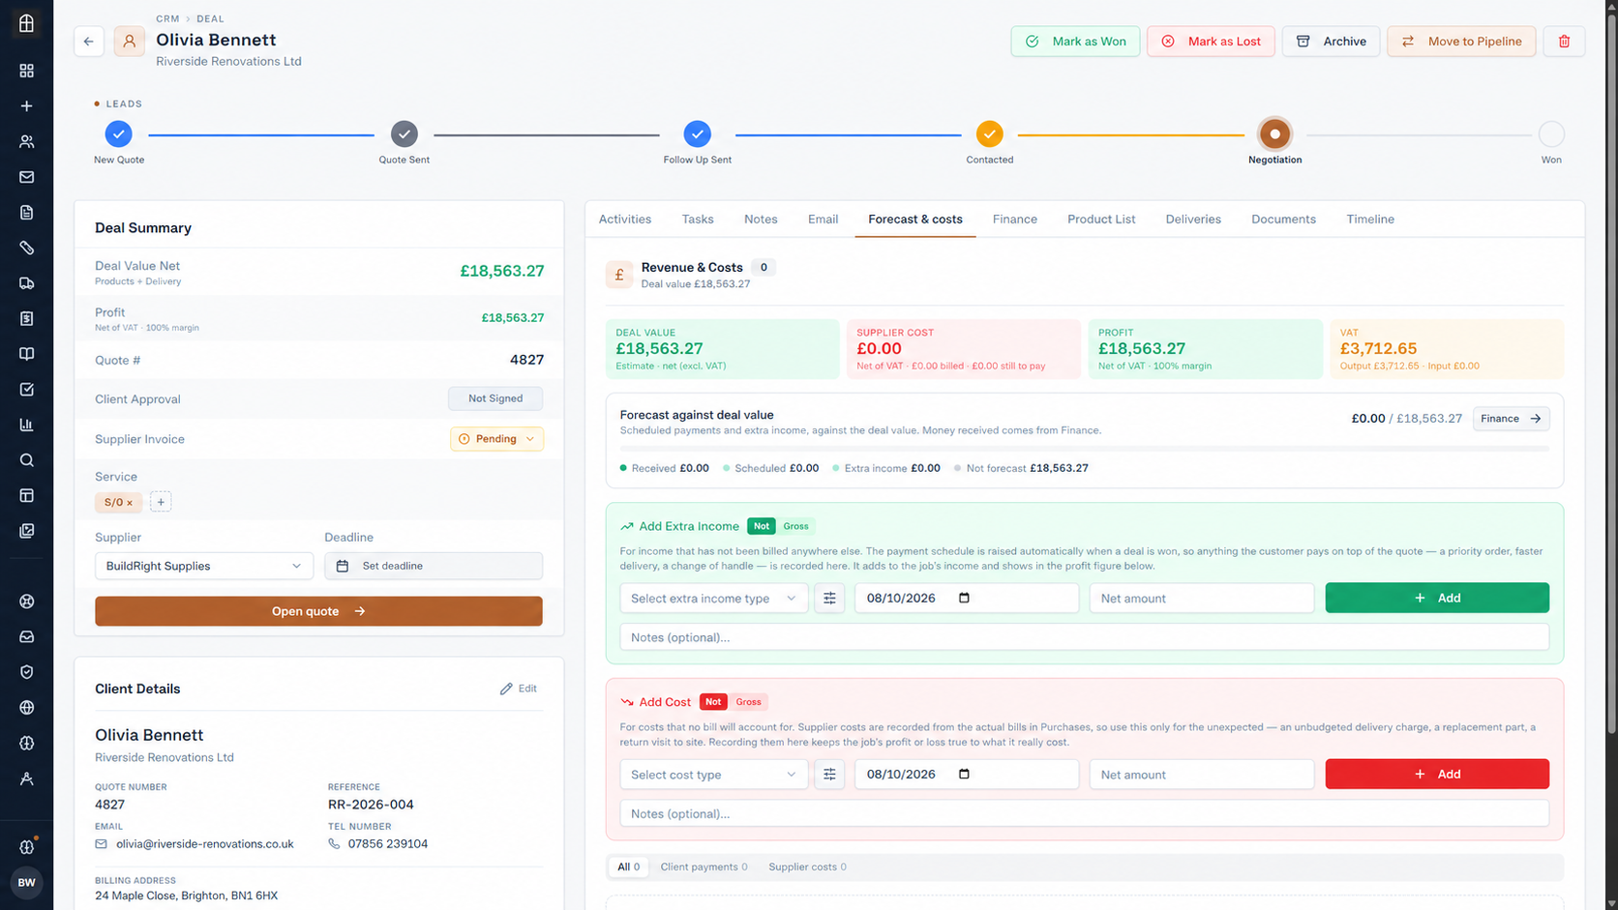Screen dimensions: 1618x910
Task: Select the Negotiation stage marker
Action: click(1274, 134)
